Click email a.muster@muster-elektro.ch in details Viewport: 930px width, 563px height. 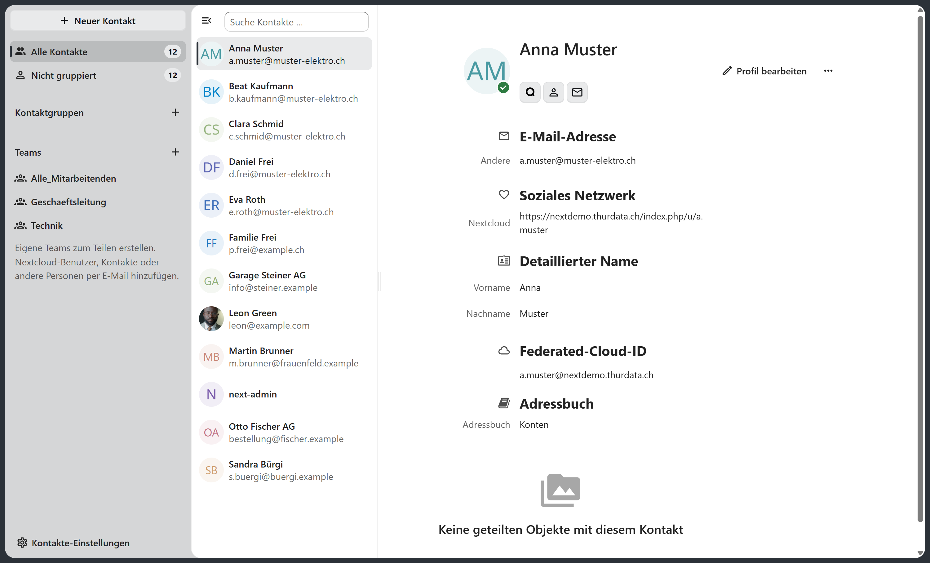[x=578, y=160]
